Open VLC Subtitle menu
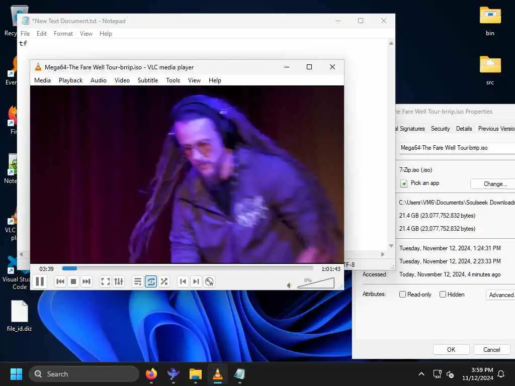 [148, 80]
